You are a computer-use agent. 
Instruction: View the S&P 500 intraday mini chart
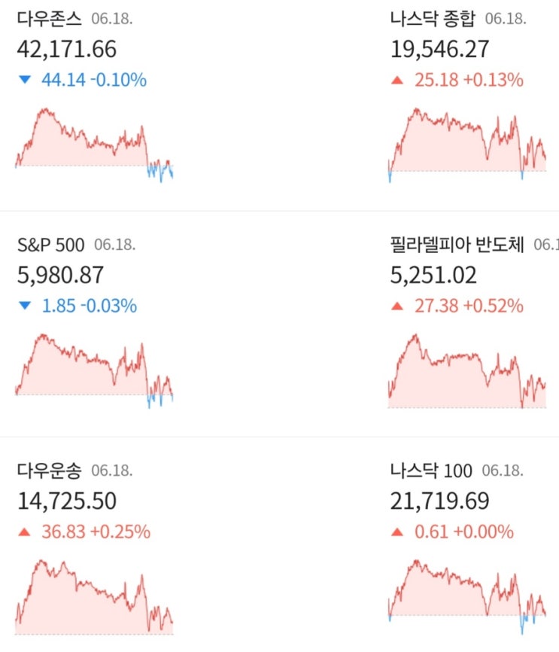(x=94, y=370)
